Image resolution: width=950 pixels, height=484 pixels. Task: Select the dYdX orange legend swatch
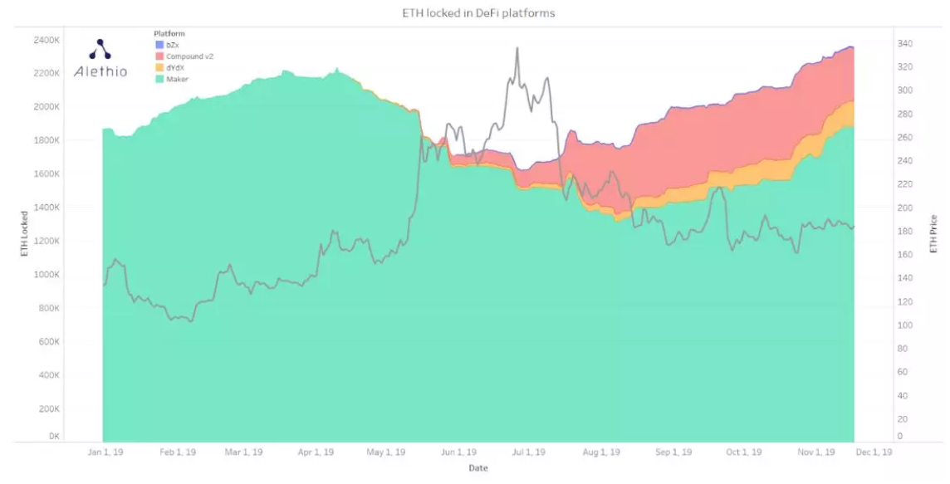pos(159,68)
